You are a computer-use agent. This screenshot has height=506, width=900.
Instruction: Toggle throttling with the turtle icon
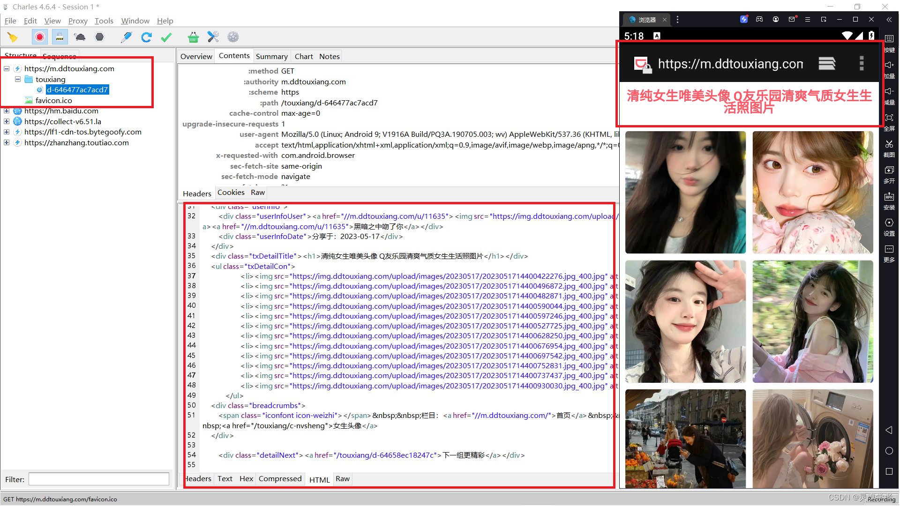point(80,37)
